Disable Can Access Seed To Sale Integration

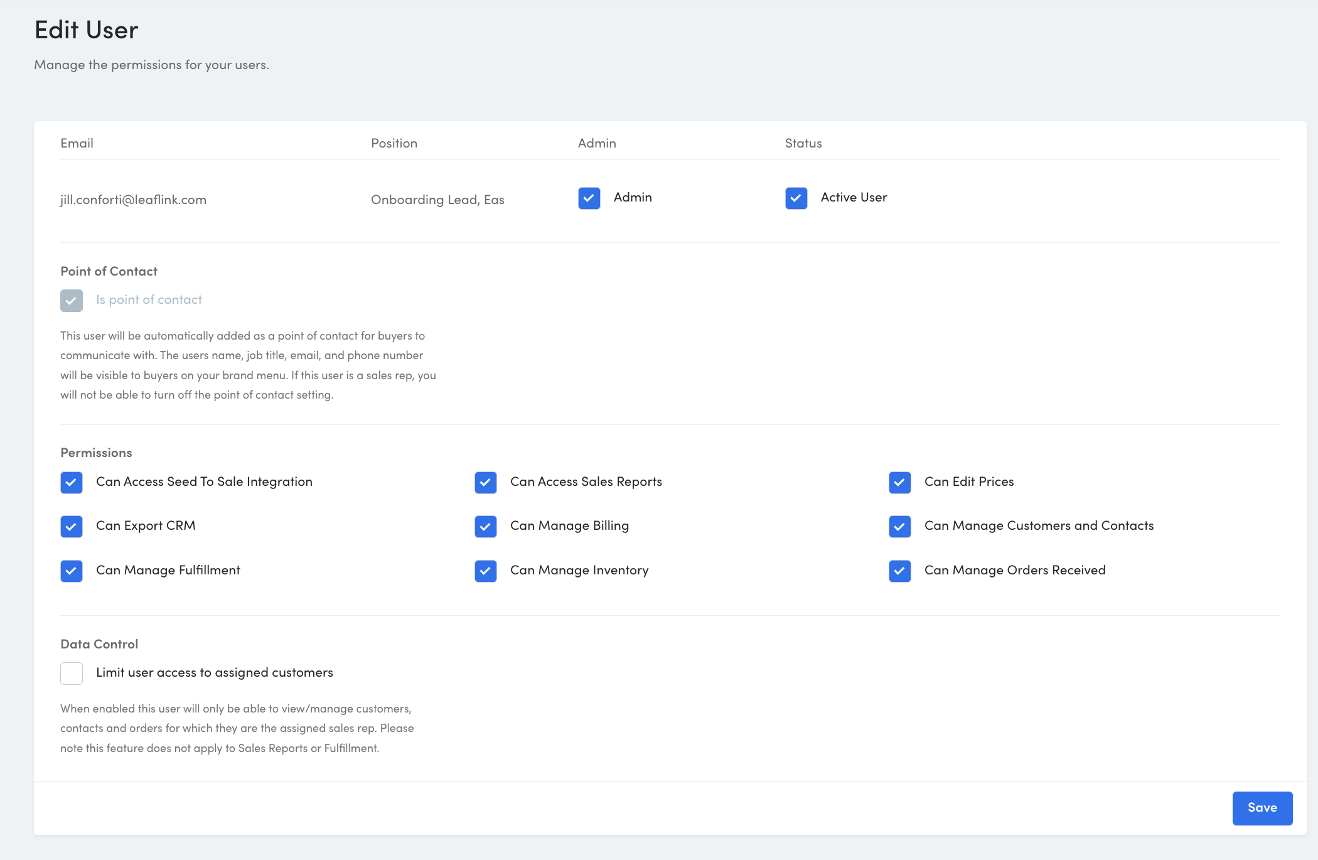pos(72,483)
